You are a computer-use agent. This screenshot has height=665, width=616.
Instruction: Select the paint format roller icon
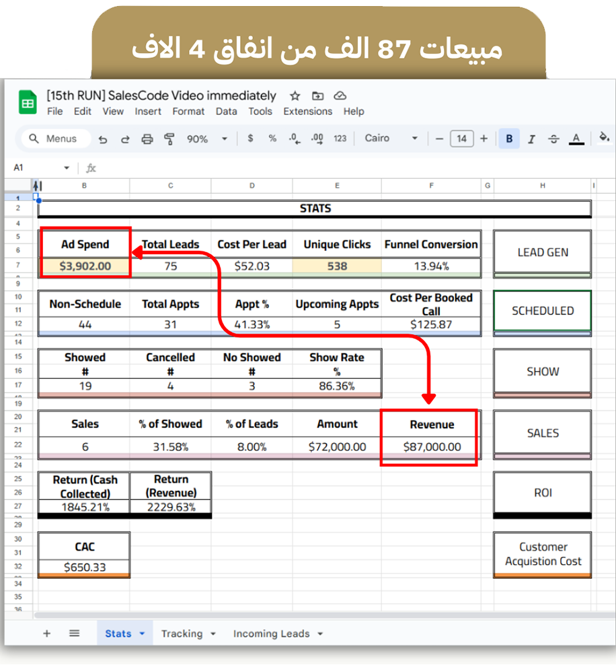pyautogui.click(x=169, y=139)
